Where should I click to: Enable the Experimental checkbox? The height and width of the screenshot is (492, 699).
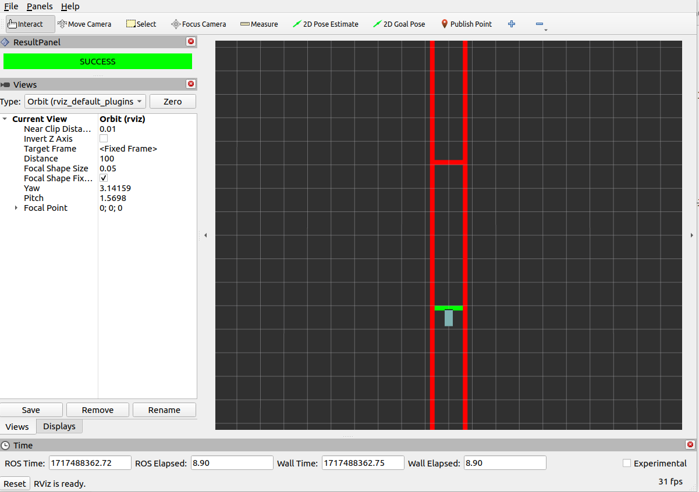coord(627,464)
